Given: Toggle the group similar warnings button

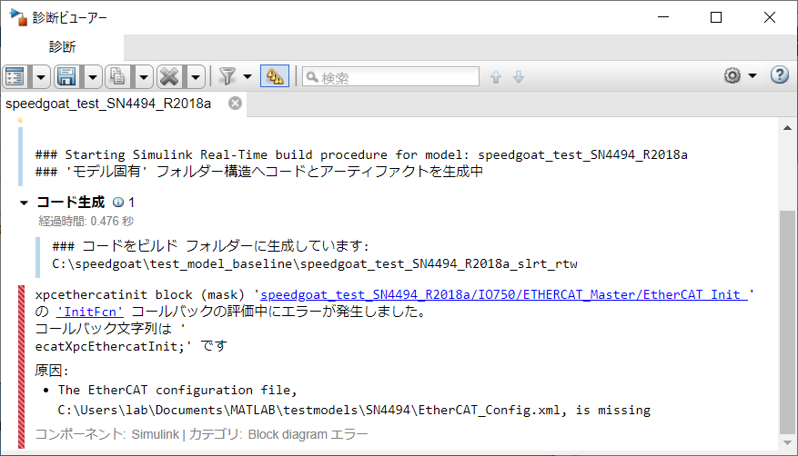Looking at the screenshot, I should (x=275, y=76).
